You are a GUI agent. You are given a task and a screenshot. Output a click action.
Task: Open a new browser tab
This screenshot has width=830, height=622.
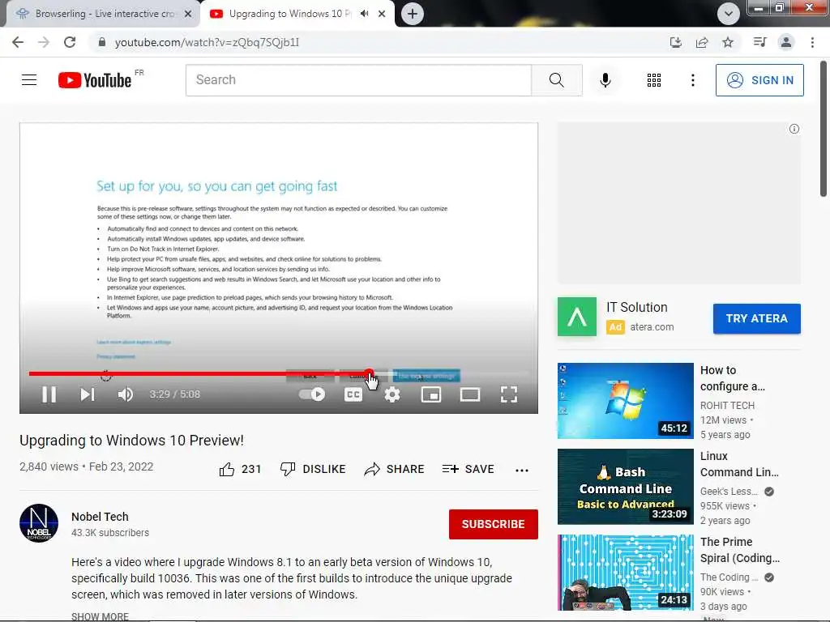tap(413, 14)
